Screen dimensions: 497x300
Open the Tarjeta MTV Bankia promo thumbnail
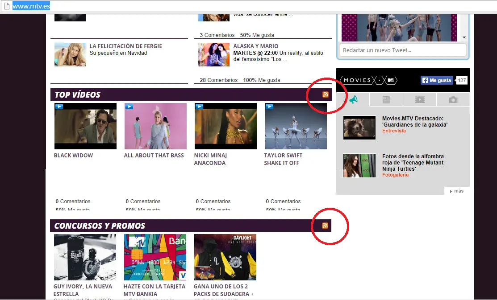(x=155, y=257)
